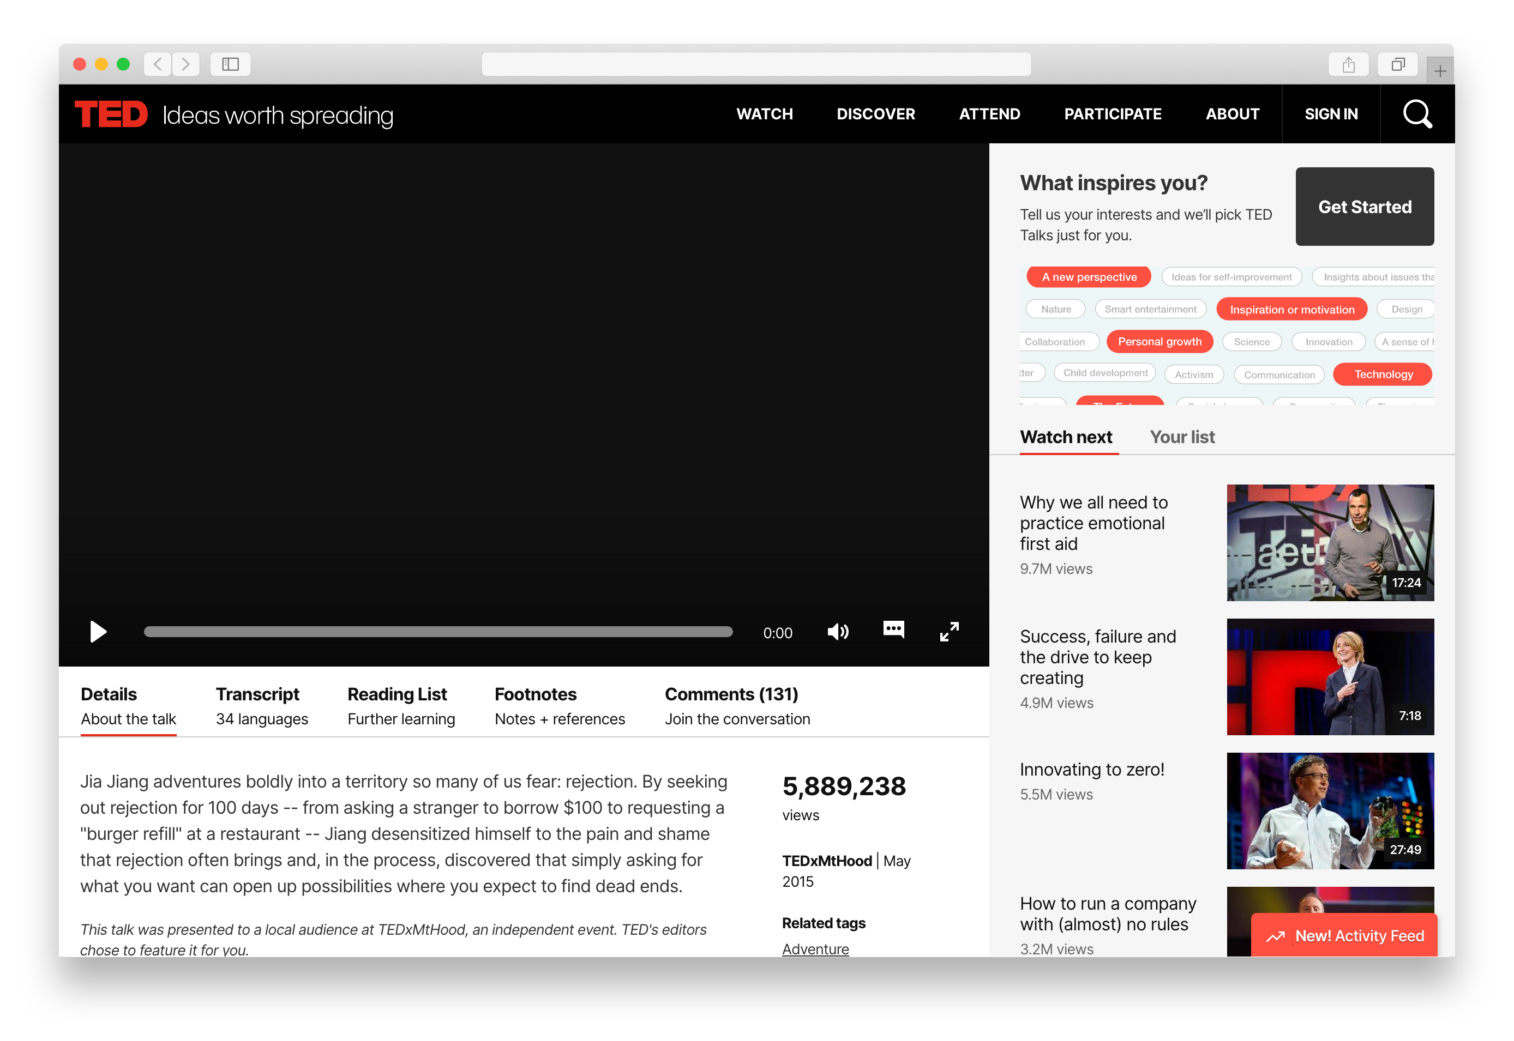Open the Details tab
This screenshot has width=1514, height=1041.
(x=129, y=706)
